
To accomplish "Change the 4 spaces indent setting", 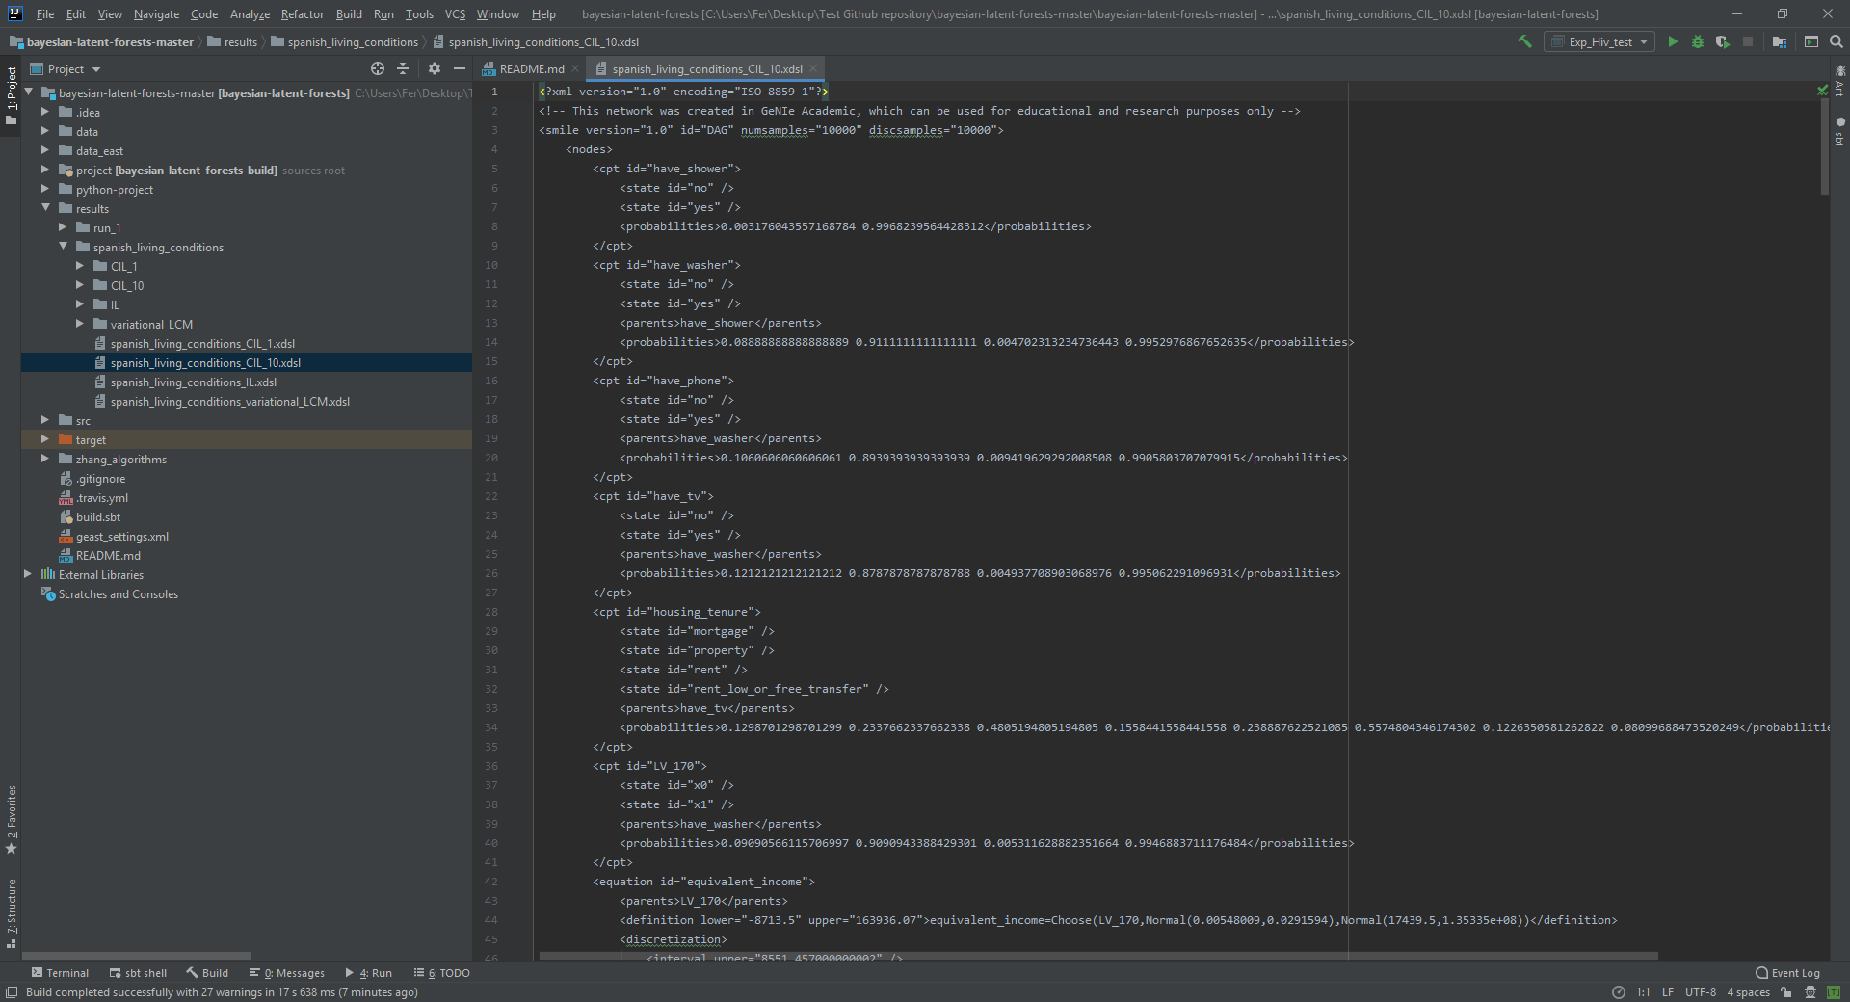I will coord(1748,992).
